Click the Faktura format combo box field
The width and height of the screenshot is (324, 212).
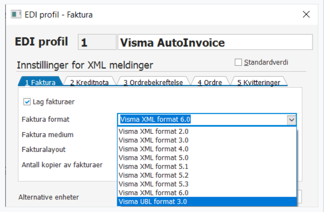pos(202,119)
